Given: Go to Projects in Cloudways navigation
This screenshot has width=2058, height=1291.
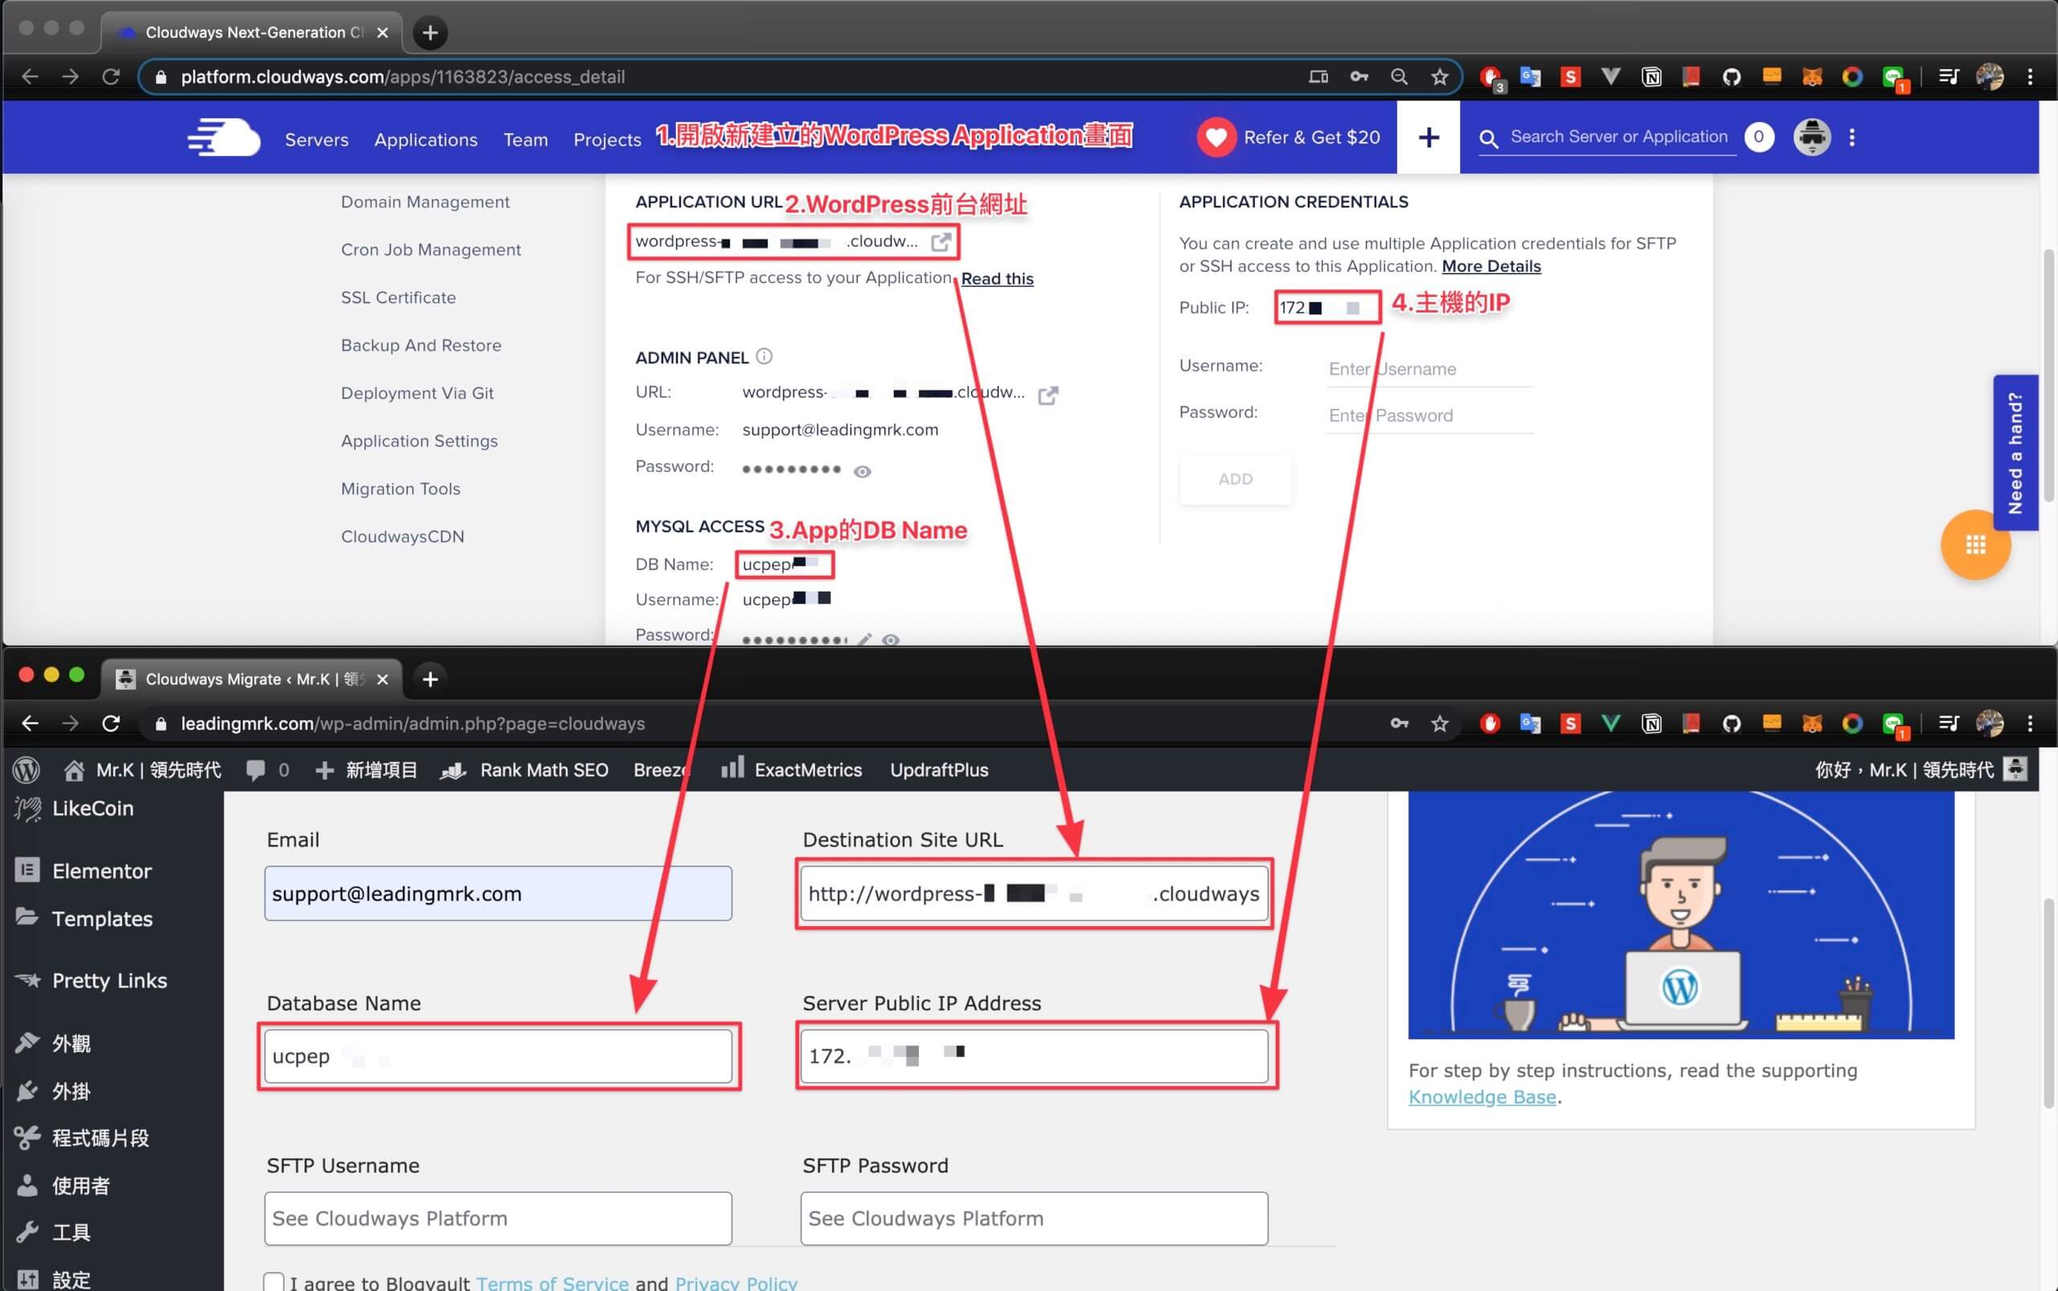Looking at the screenshot, I should click(x=607, y=139).
